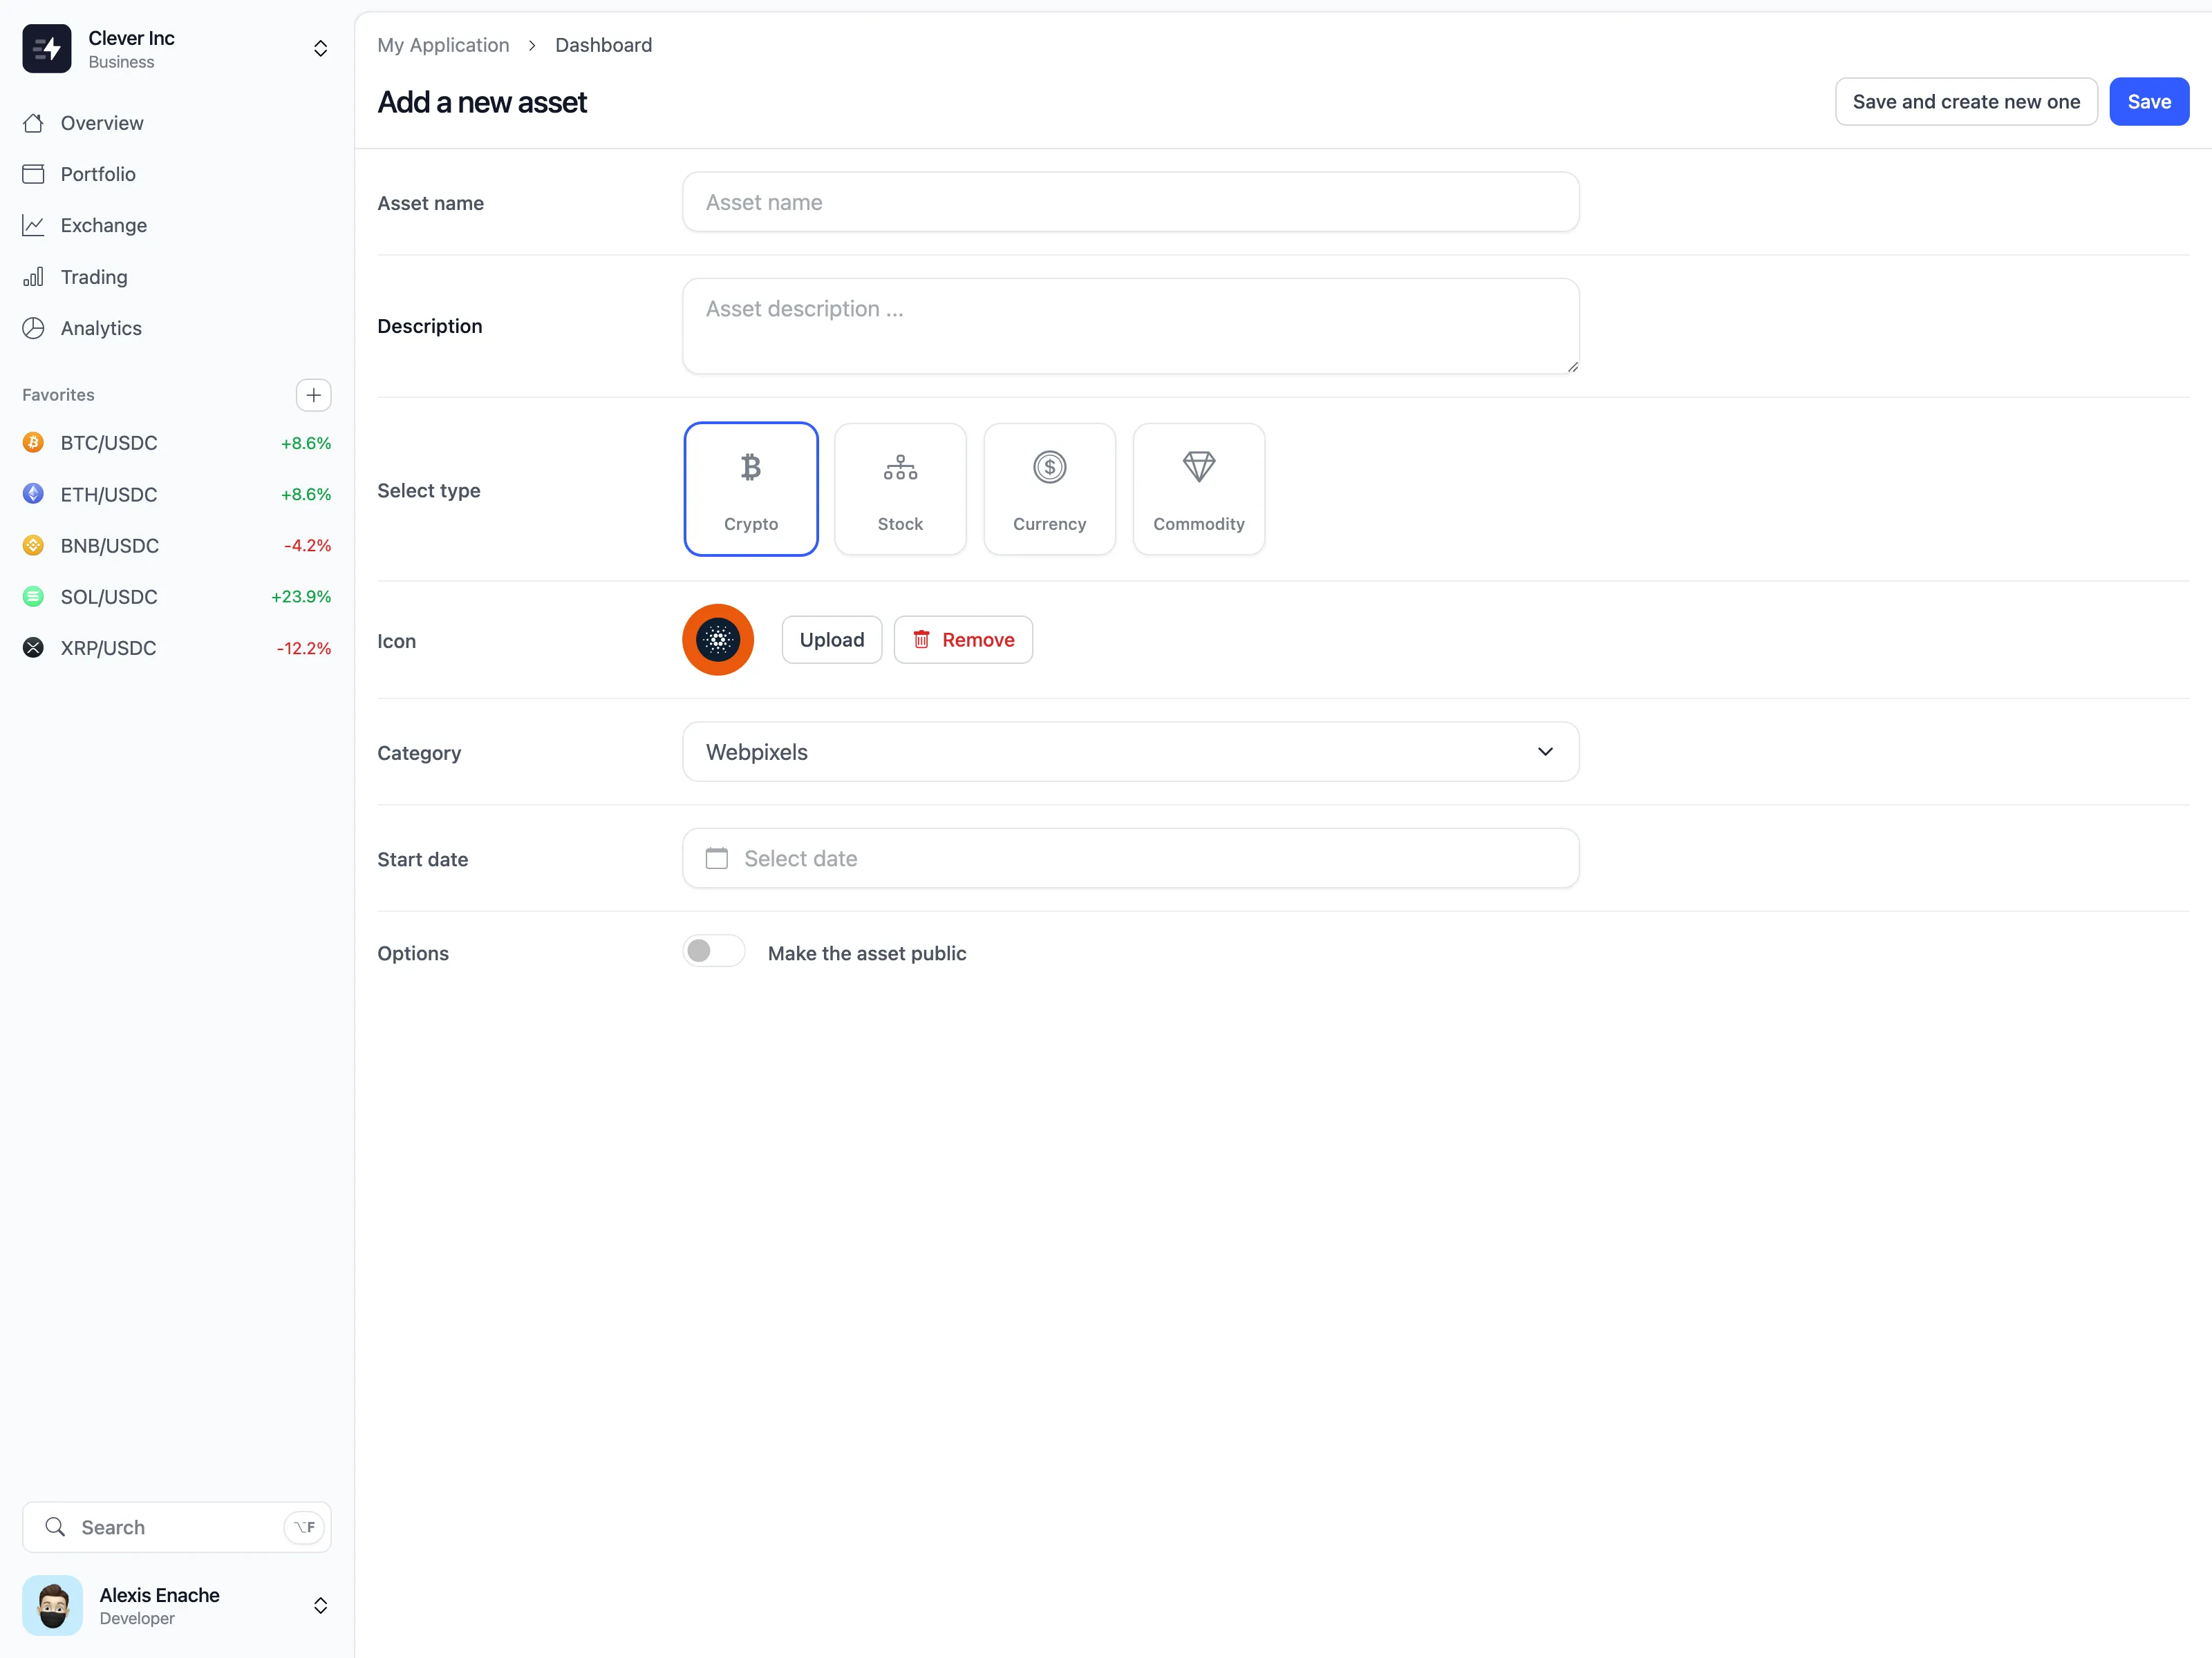Screen dimensions: 2212x1658
Task: Open the Category Webpixels dropdown
Action: click(1130, 752)
